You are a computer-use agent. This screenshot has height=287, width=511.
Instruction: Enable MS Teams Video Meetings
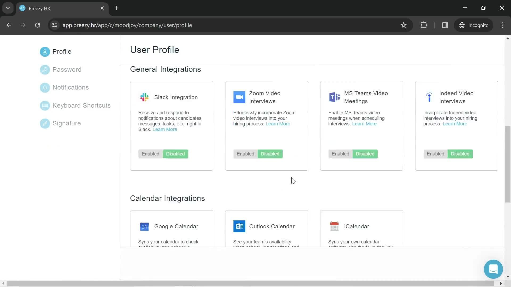pyautogui.click(x=340, y=154)
